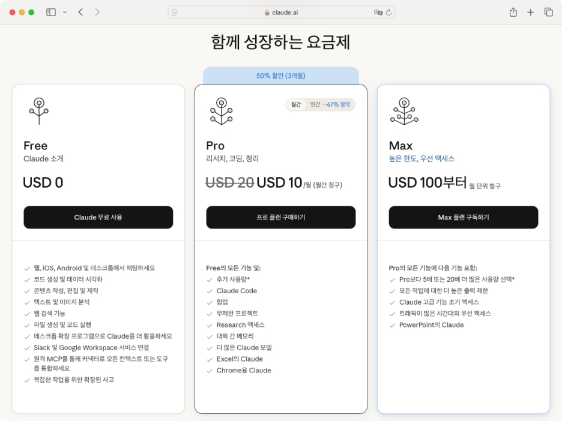The height and width of the screenshot is (421, 562).
Task: Open the Safari share icon
Action: 513,12
